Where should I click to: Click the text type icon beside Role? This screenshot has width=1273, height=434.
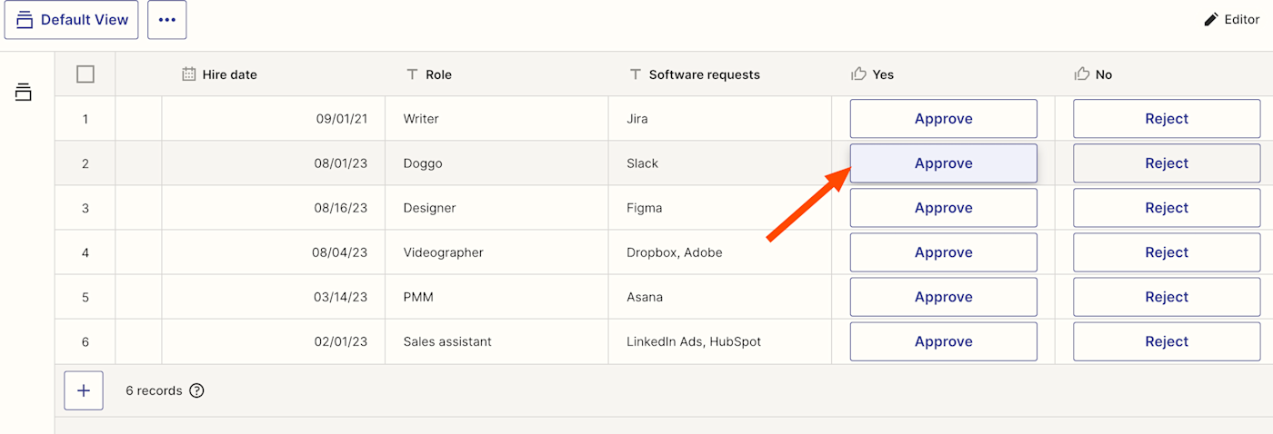click(412, 74)
